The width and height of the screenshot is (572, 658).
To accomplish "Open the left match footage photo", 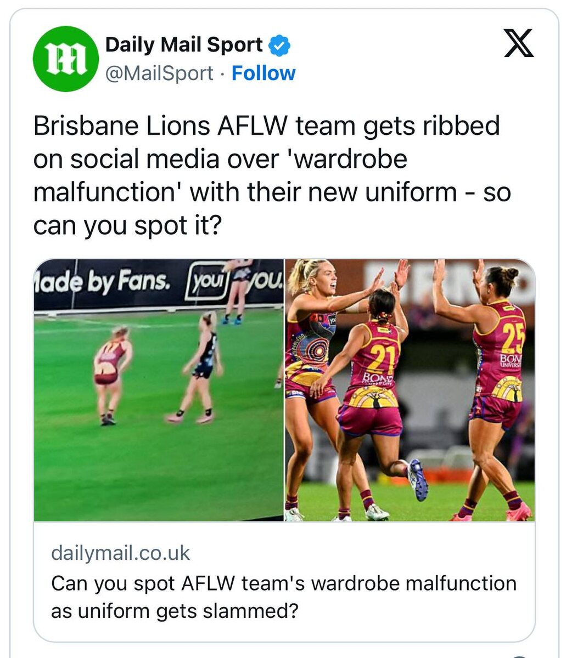I will point(159,390).
